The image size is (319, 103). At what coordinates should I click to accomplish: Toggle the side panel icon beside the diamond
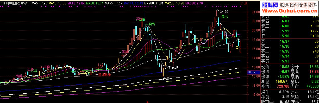coord(246,3)
